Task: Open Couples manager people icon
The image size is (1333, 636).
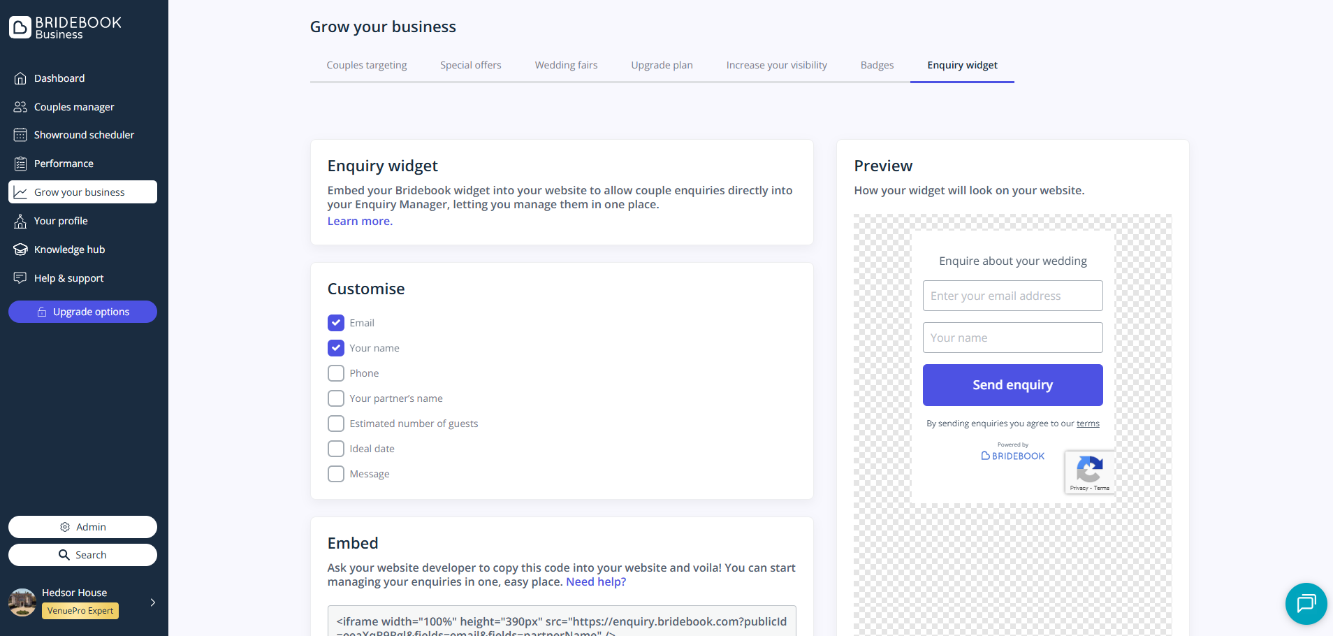Action: tap(20, 107)
